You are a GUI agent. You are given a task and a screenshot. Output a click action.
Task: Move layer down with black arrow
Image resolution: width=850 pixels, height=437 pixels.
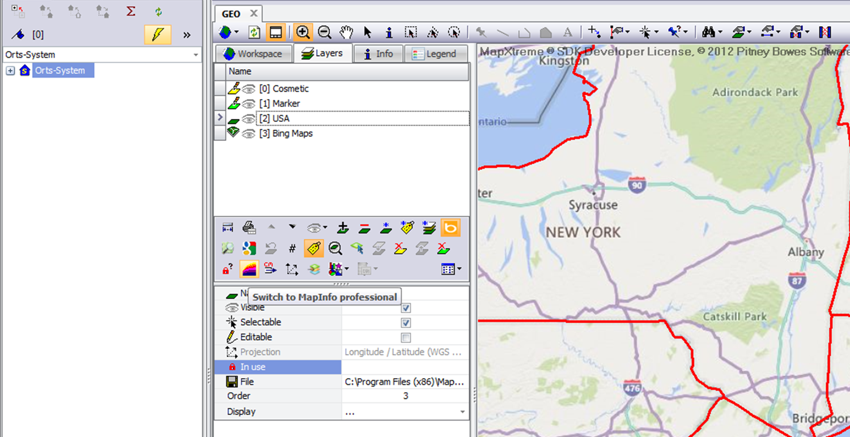coord(292,227)
